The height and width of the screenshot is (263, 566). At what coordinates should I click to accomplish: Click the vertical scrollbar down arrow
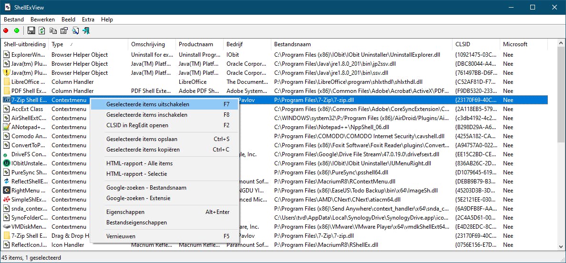pyautogui.click(x=562, y=247)
